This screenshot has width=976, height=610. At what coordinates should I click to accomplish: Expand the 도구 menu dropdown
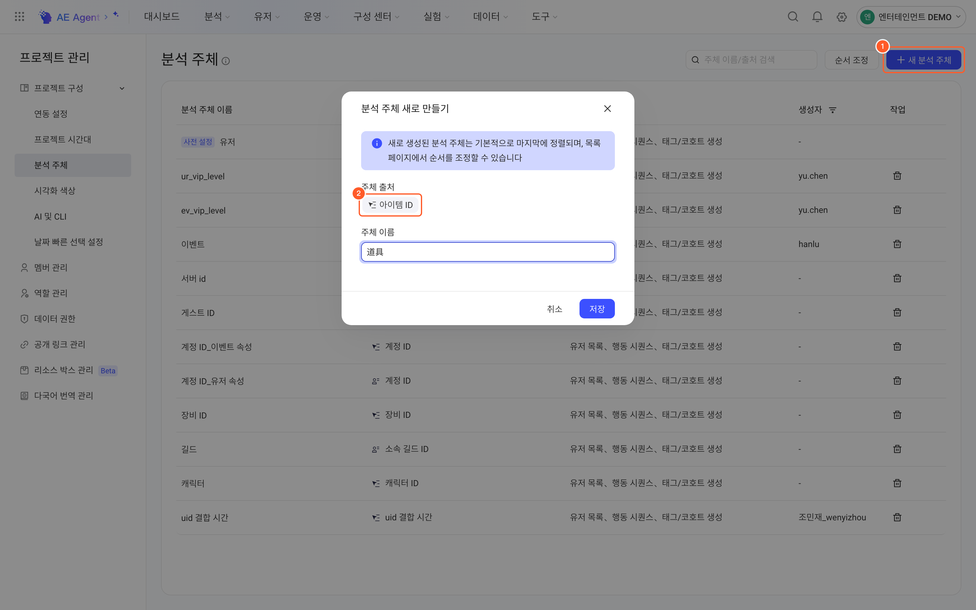click(544, 16)
